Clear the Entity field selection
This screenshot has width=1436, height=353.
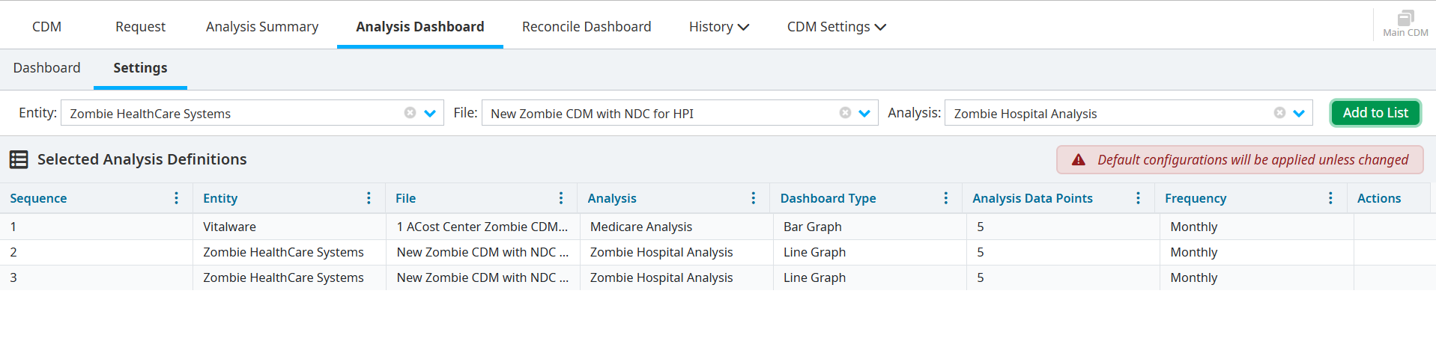click(x=410, y=113)
